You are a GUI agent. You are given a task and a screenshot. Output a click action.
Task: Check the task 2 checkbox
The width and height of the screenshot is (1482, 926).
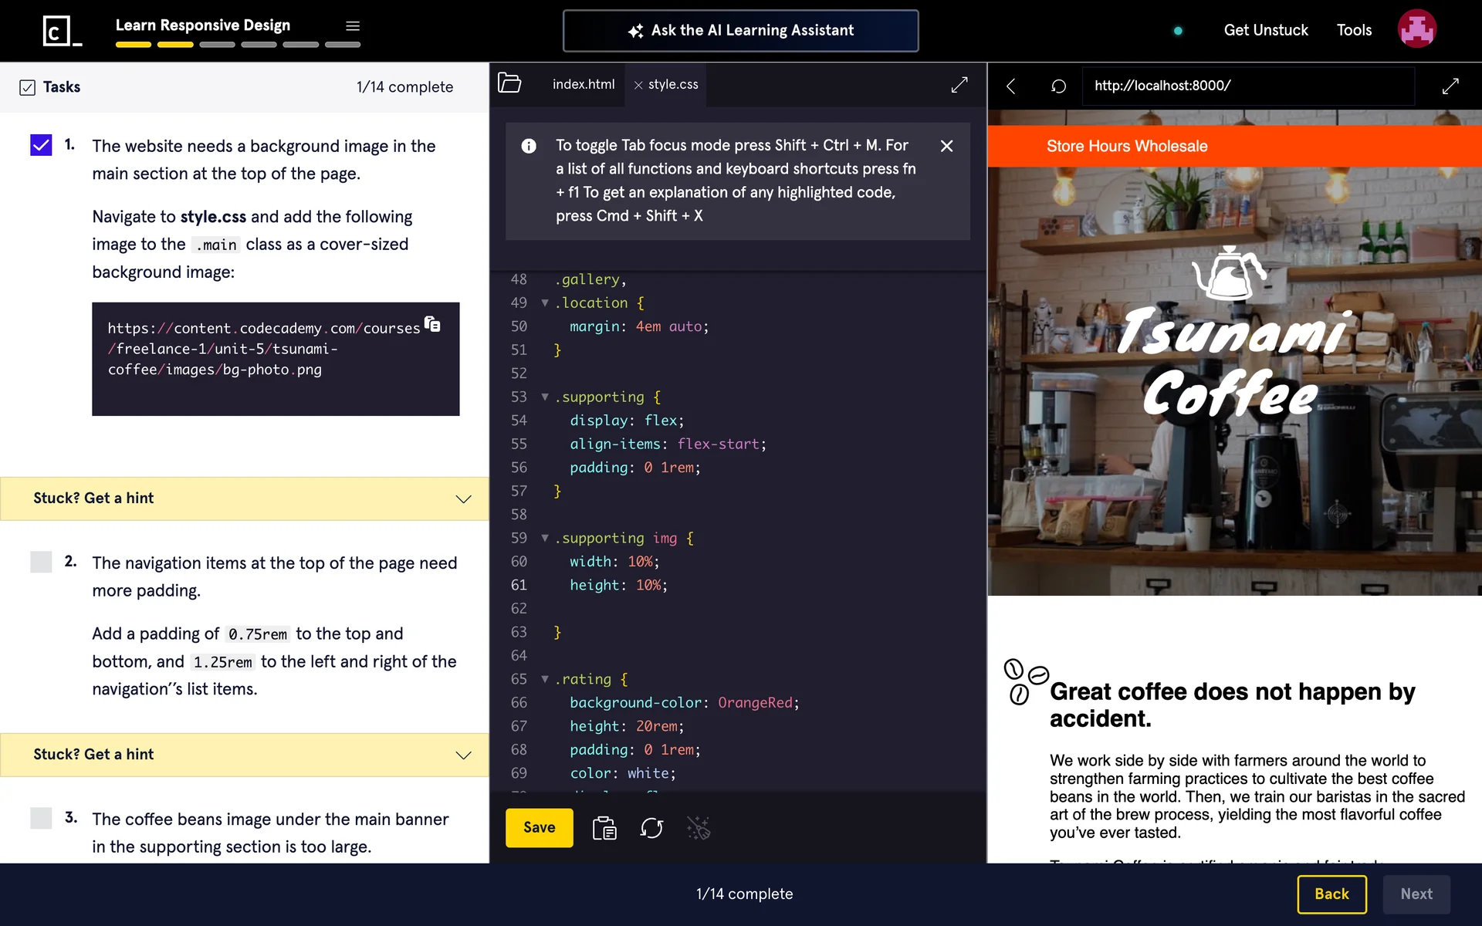coord(41,562)
